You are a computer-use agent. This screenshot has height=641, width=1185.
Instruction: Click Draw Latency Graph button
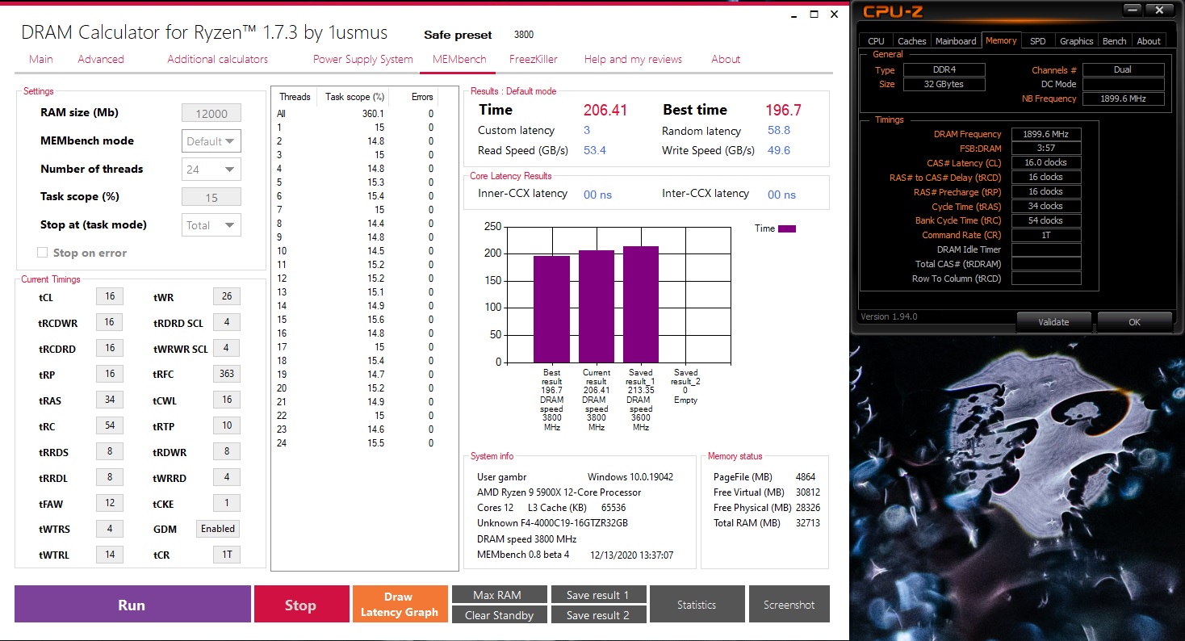pyautogui.click(x=400, y=605)
